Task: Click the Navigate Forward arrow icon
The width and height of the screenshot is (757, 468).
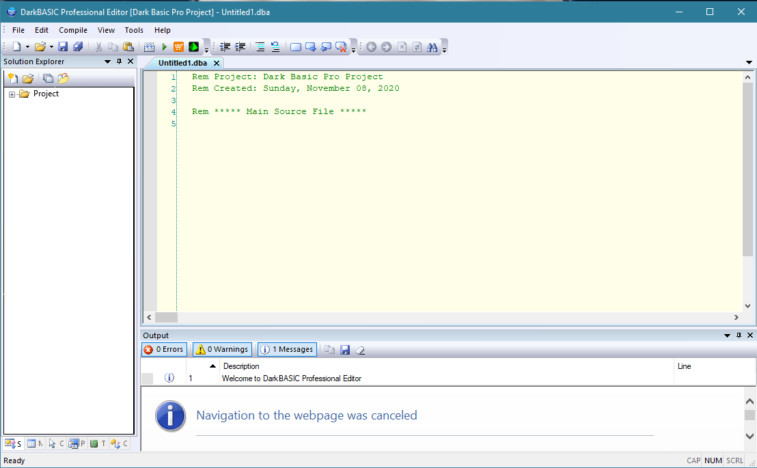Action: [386, 47]
